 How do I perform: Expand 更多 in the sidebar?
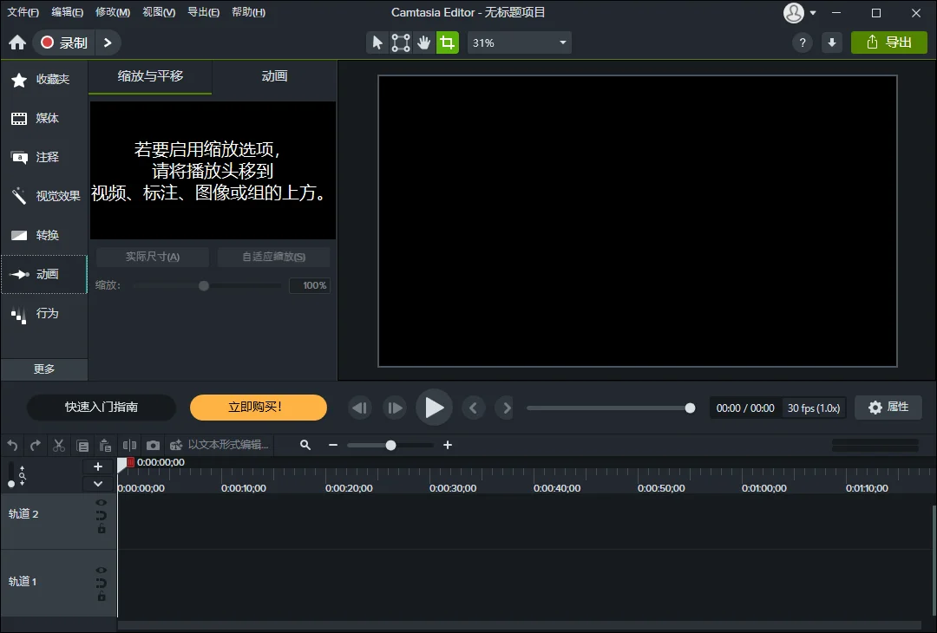click(x=44, y=369)
